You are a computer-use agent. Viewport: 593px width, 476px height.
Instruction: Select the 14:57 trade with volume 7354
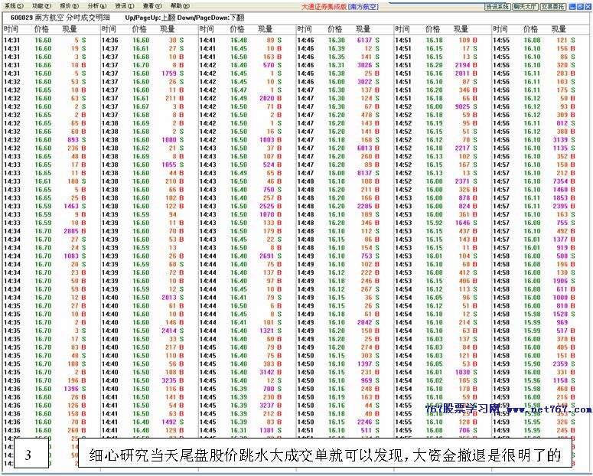[x=562, y=181]
